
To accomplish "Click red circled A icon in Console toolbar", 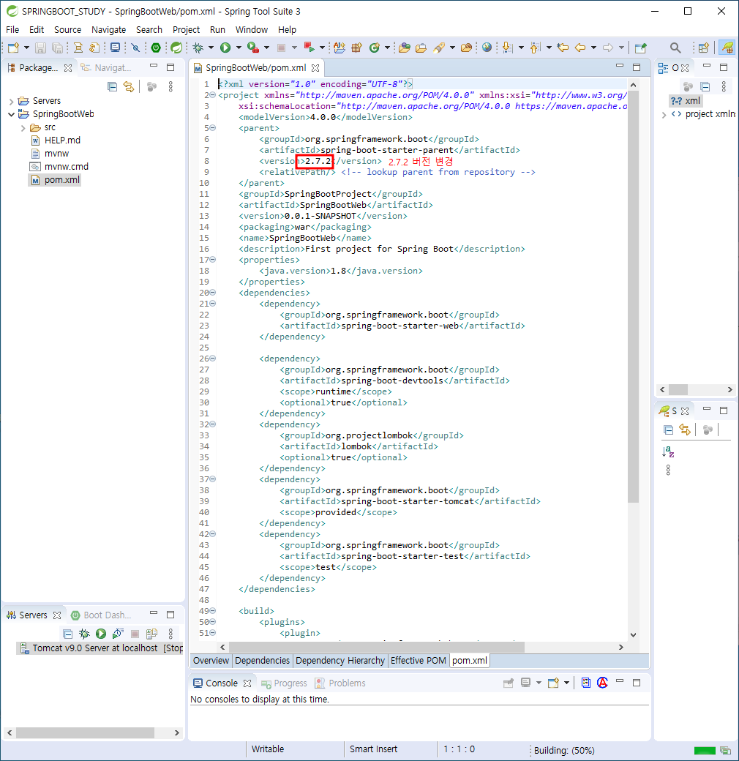I will pyautogui.click(x=603, y=683).
